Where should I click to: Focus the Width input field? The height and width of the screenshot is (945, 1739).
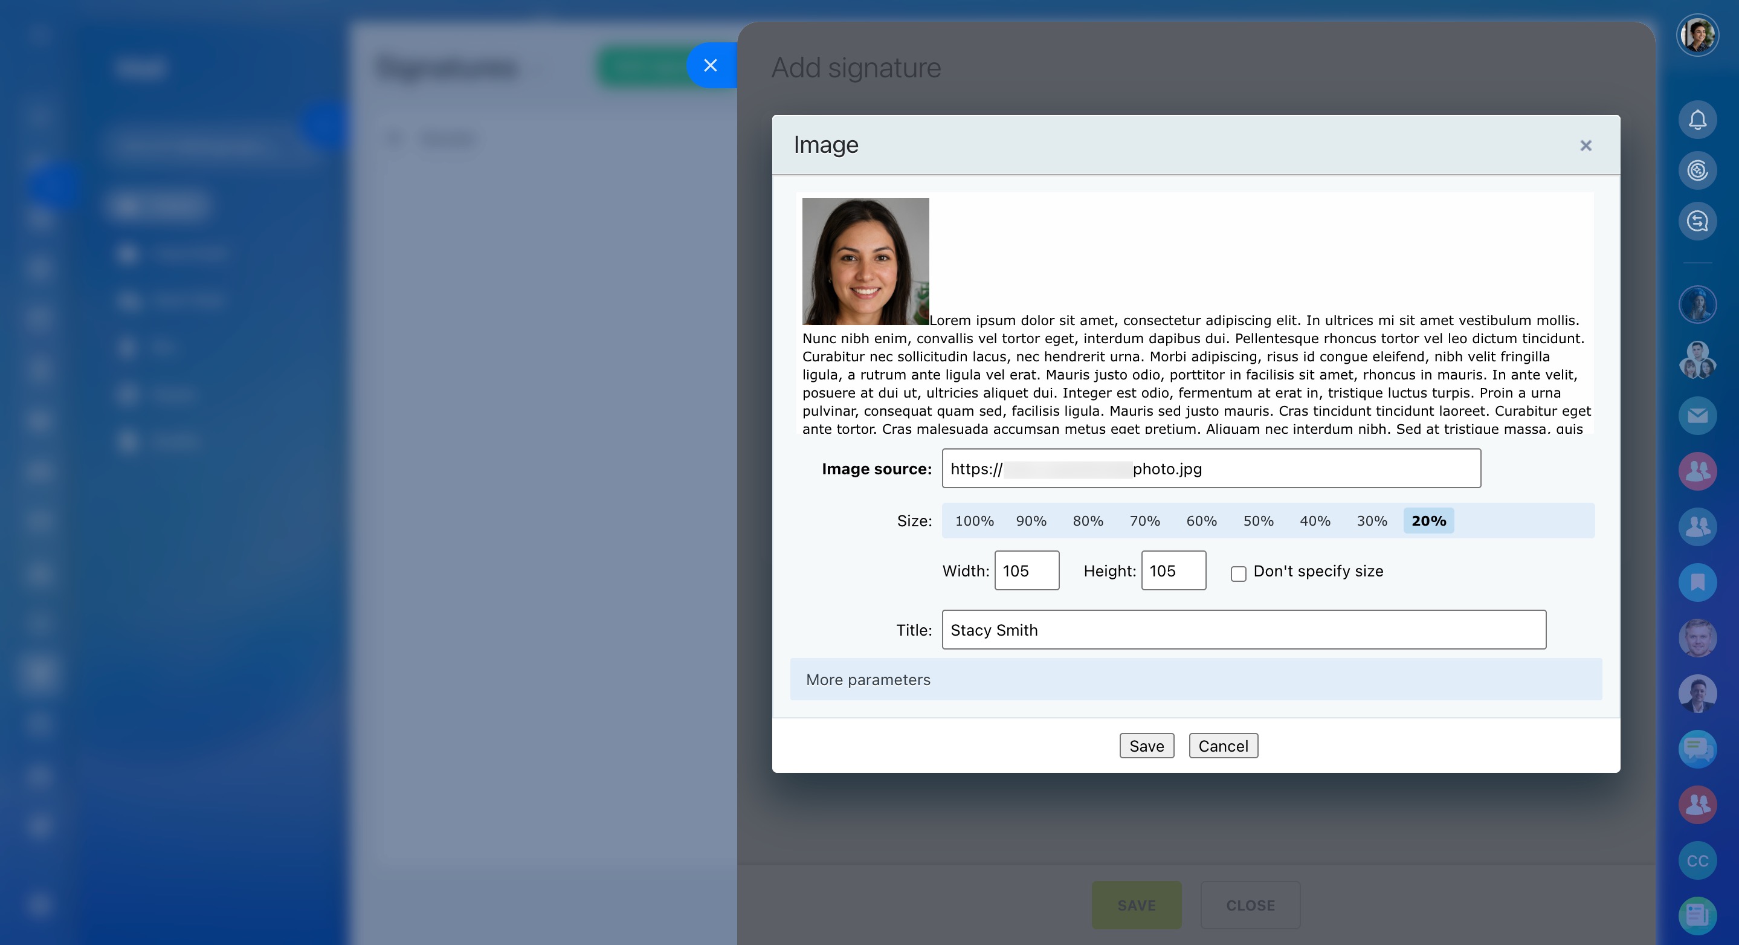pos(1026,571)
